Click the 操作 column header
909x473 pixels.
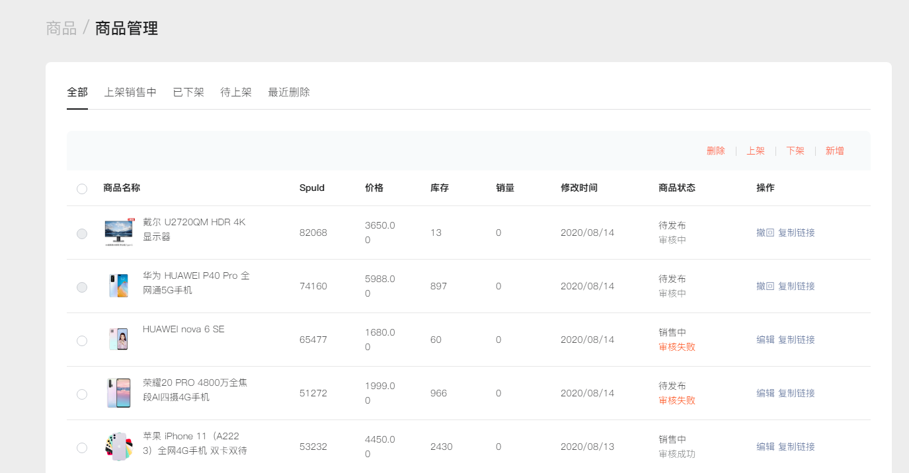766,188
